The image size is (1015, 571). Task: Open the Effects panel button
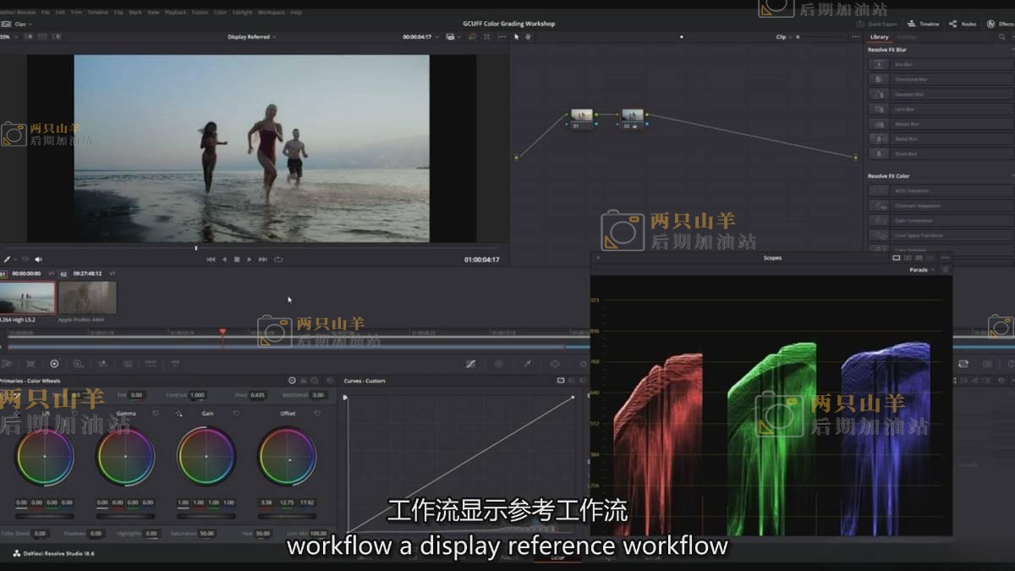(x=1001, y=24)
